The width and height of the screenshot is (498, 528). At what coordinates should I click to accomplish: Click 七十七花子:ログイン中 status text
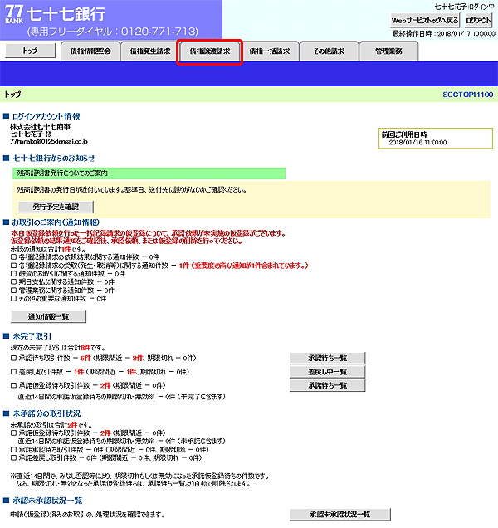click(x=464, y=7)
